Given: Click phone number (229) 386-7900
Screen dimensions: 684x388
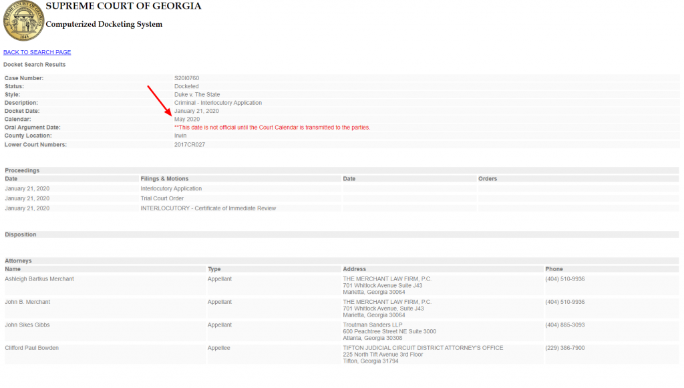Looking at the screenshot, I should (x=564, y=348).
